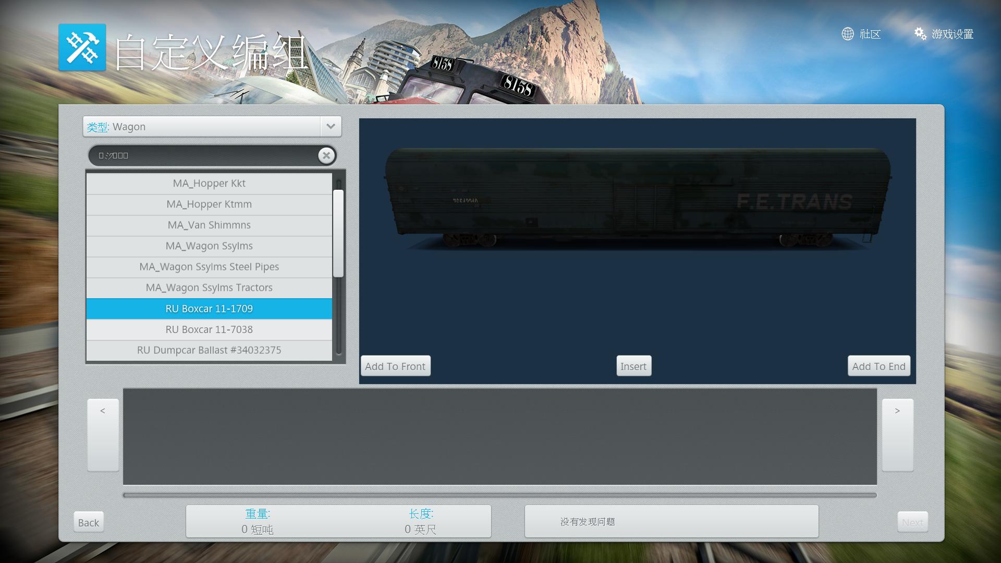The image size is (1001, 563).
Task: Expand the Wagon type dropdown arrow
Action: [331, 127]
